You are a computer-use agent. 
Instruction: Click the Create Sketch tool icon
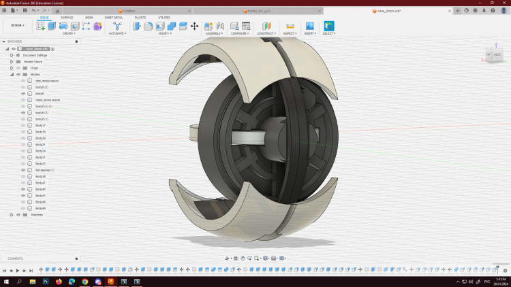(41, 26)
